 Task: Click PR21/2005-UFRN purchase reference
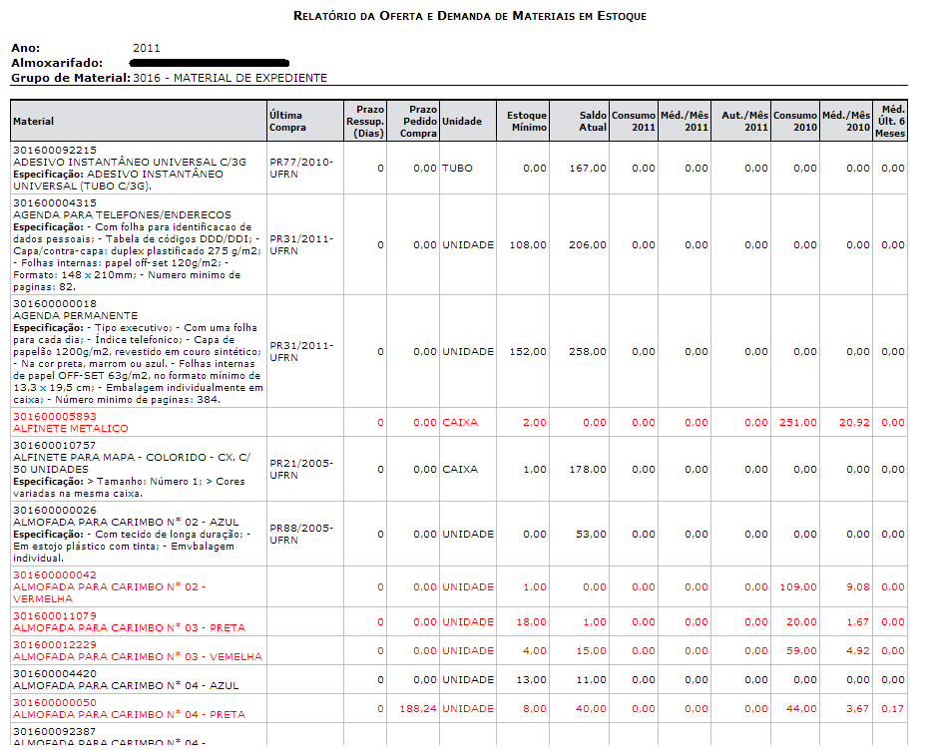point(301,470)
